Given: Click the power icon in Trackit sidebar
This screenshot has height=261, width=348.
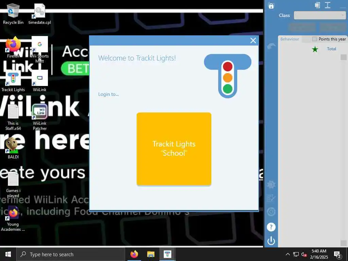Looking at the screenshot, I should [271, 241].
